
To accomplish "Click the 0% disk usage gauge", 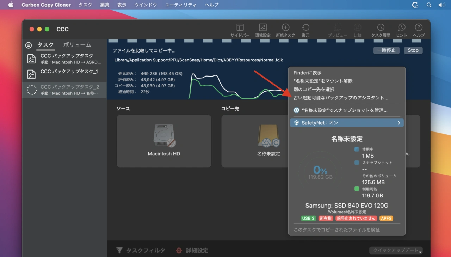I will coord(320,173).
